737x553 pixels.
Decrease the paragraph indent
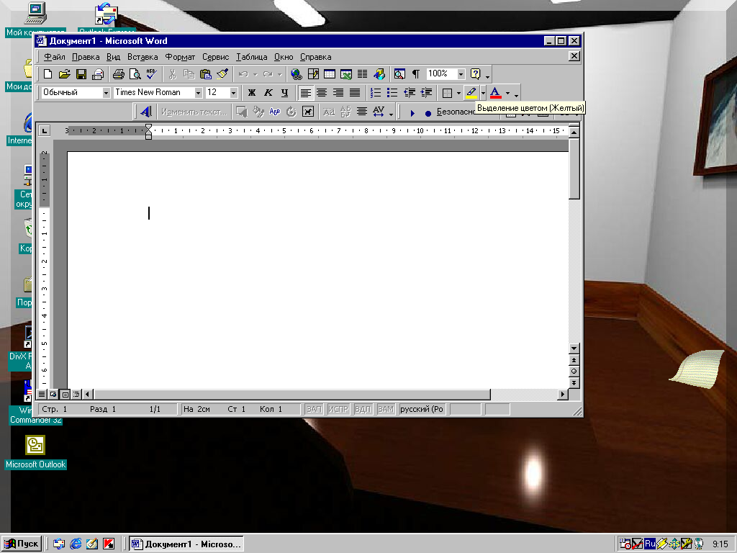click(410, 93)
